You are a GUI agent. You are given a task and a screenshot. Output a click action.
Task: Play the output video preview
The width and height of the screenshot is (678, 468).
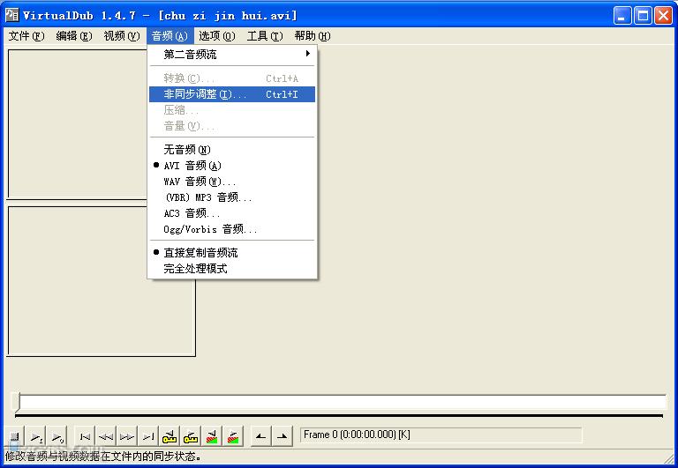point(57,436)
